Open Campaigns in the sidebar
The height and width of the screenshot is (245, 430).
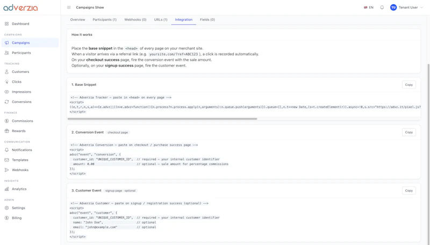[30, 43]
